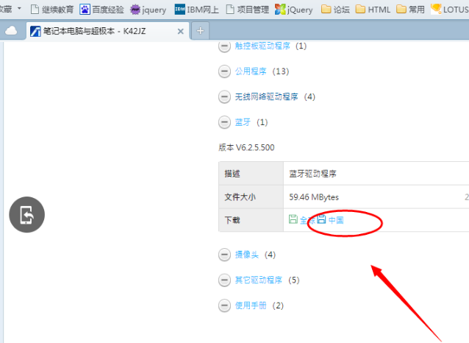The image size is (469, 343).
Task: Open the HTML bookmarks folder
Action: click(x=373, y=10)
